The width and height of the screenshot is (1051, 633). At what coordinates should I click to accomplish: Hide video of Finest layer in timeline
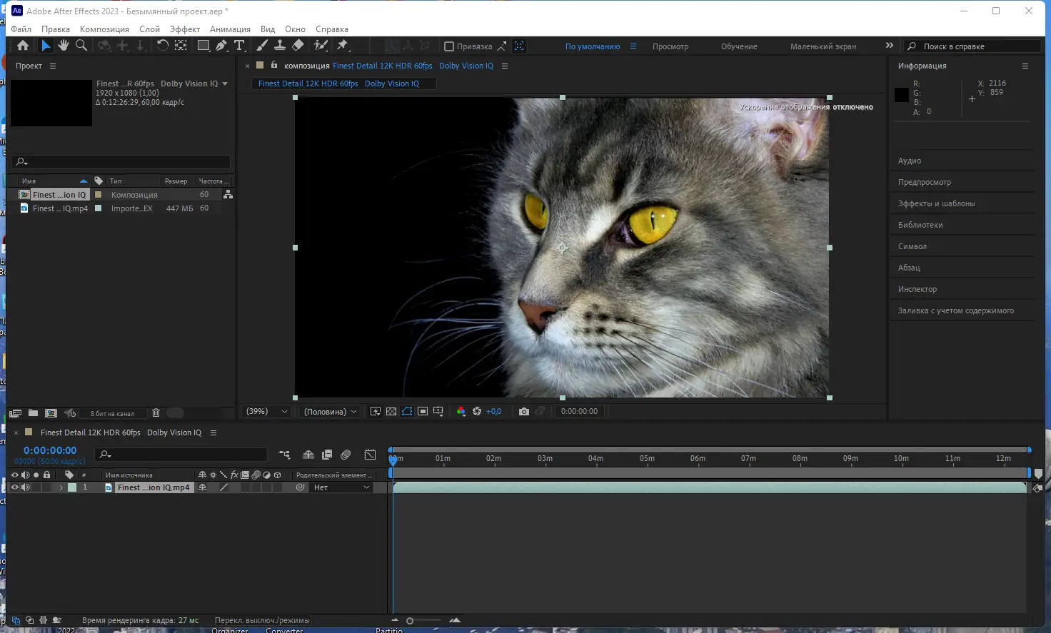(x=14, y=487)
